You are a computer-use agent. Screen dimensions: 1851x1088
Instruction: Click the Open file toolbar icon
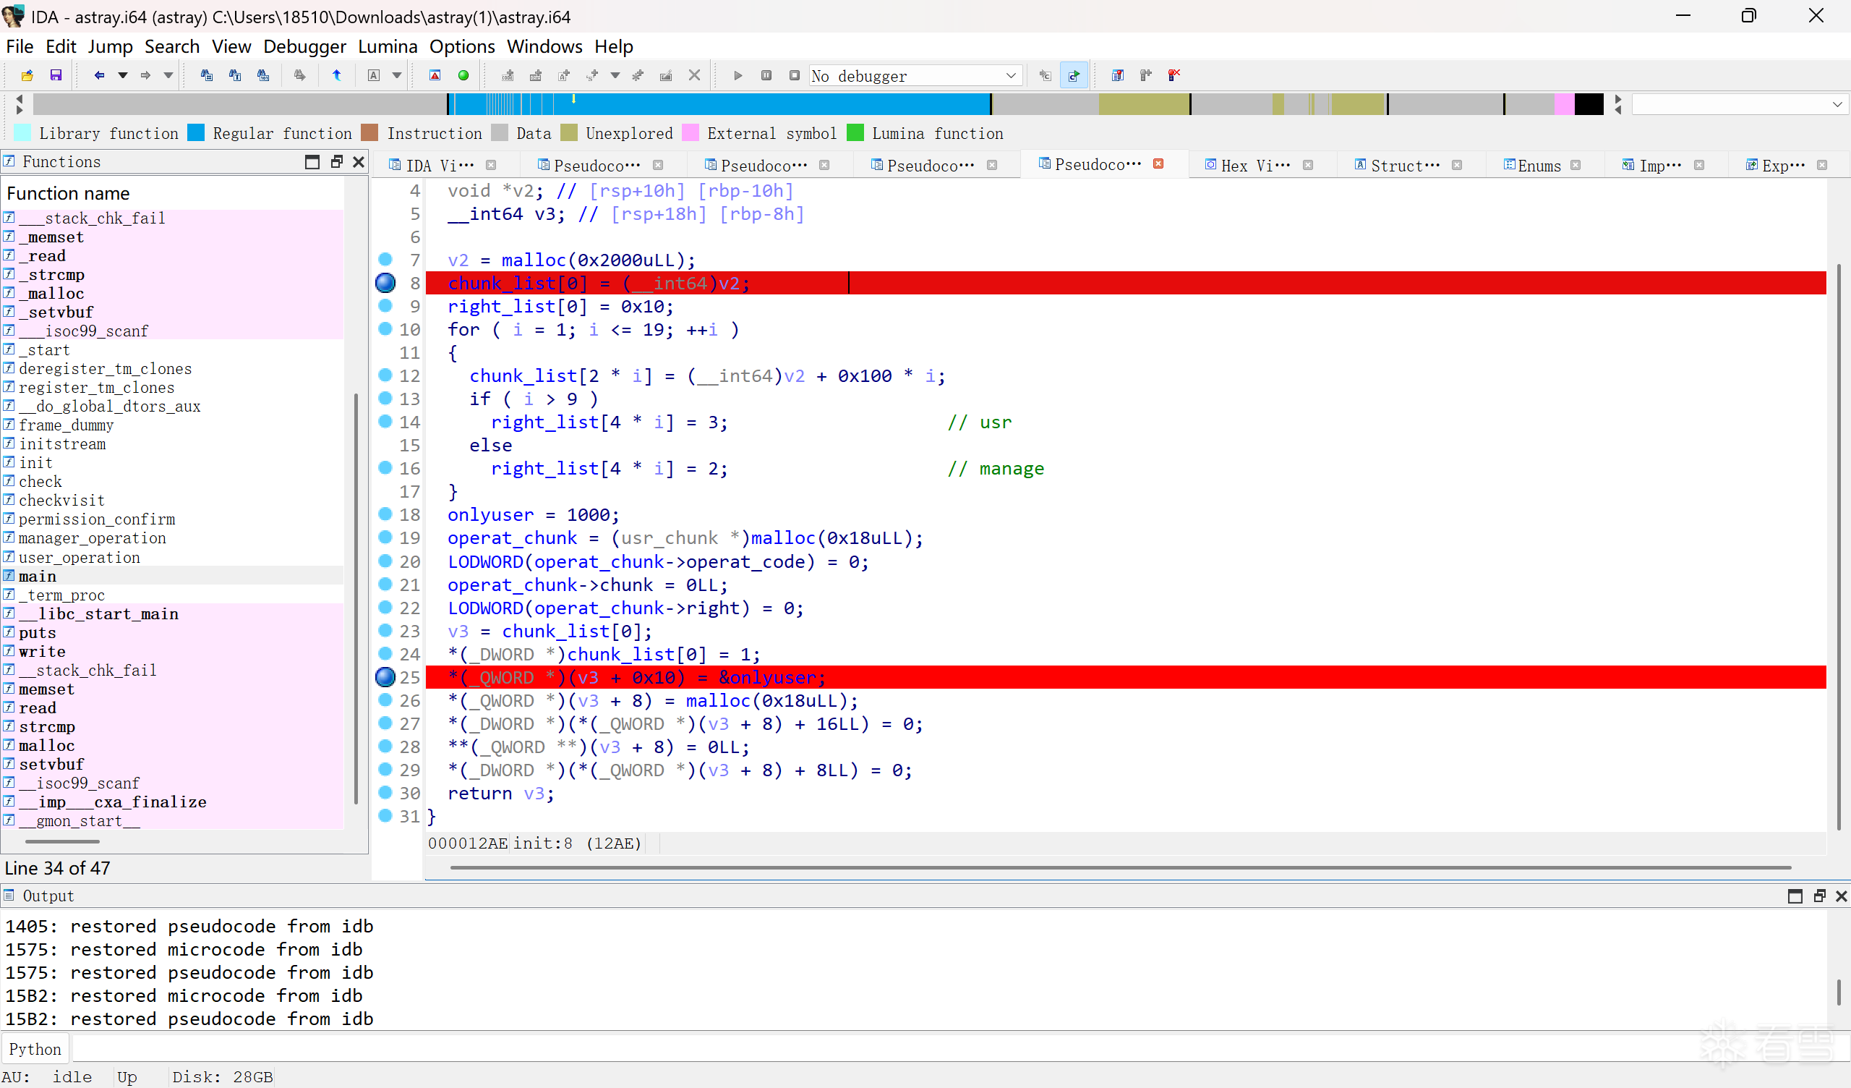27,75
